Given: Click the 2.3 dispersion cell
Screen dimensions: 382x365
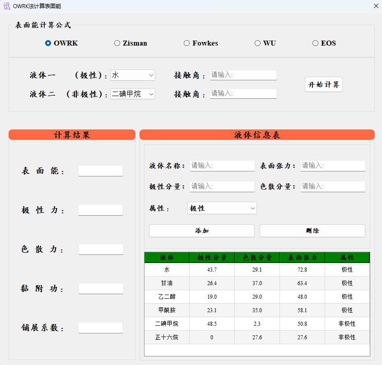Looking at the screenshot, I should click(x=257, y=323).
